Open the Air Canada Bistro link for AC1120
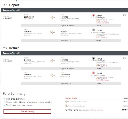This screenshot has height=119, width=128. point(103,23)
